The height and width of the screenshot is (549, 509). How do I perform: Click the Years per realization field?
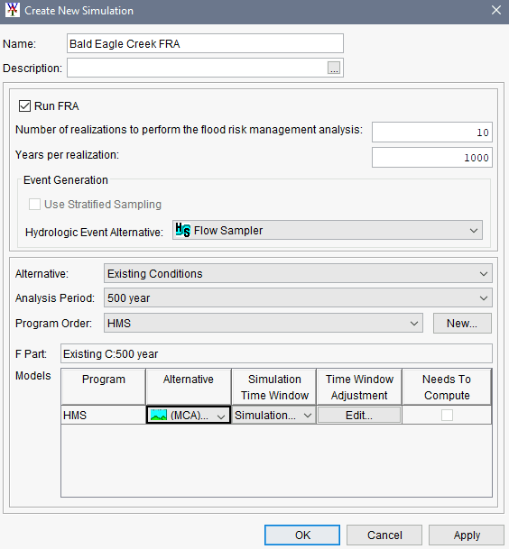(x=432, y=158)
